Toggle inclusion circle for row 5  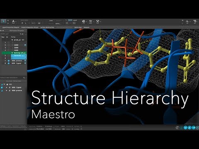[x=9, y=55]
